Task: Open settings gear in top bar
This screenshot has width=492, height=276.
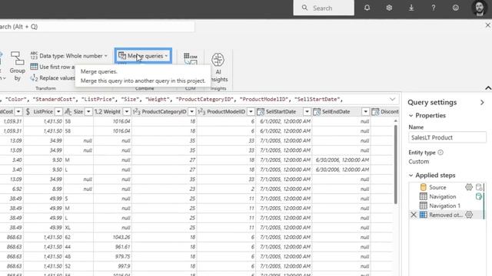Action: 389,8
